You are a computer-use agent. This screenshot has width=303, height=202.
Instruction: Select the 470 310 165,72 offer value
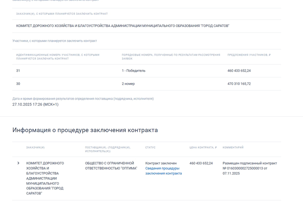tap(239, 84)
